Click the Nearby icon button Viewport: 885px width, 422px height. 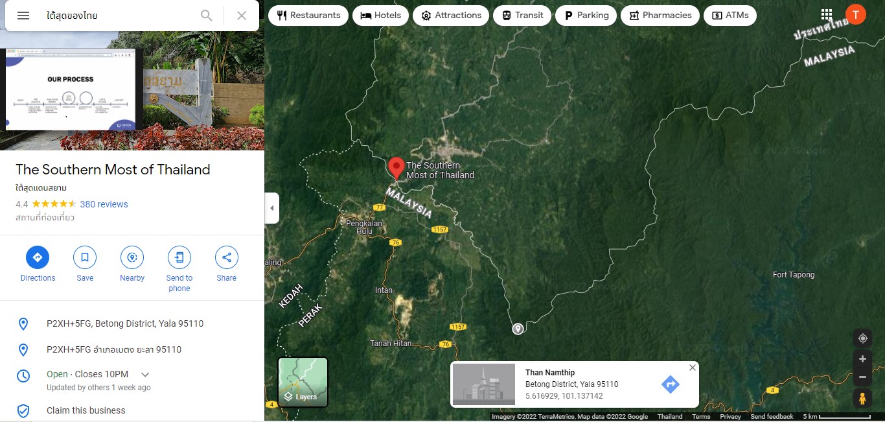(132, 257)
